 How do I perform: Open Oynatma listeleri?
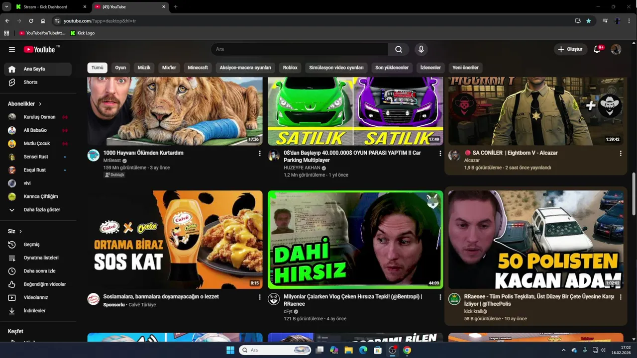pyautogui.click(x=38, y=258)
